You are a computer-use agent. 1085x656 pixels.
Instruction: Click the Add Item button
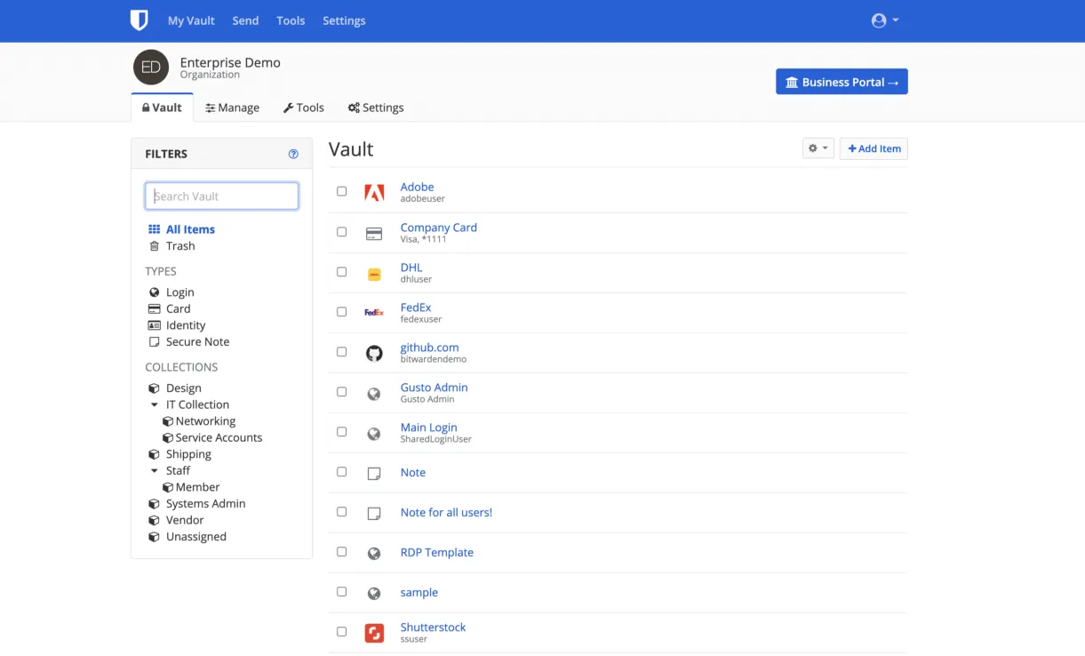874,148
